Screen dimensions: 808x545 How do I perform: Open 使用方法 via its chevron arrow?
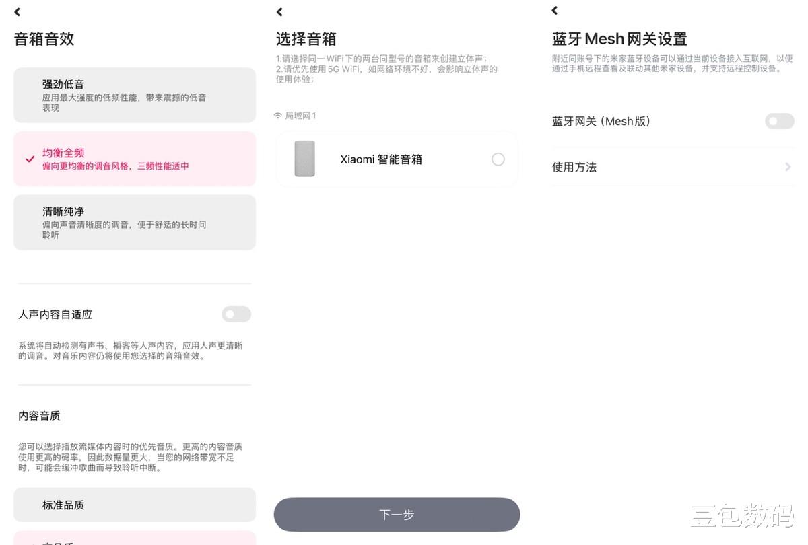(788, 167)
